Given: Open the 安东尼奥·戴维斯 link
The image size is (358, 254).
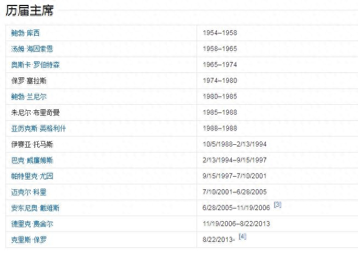Looking at the screenshot, I should 36,208.
